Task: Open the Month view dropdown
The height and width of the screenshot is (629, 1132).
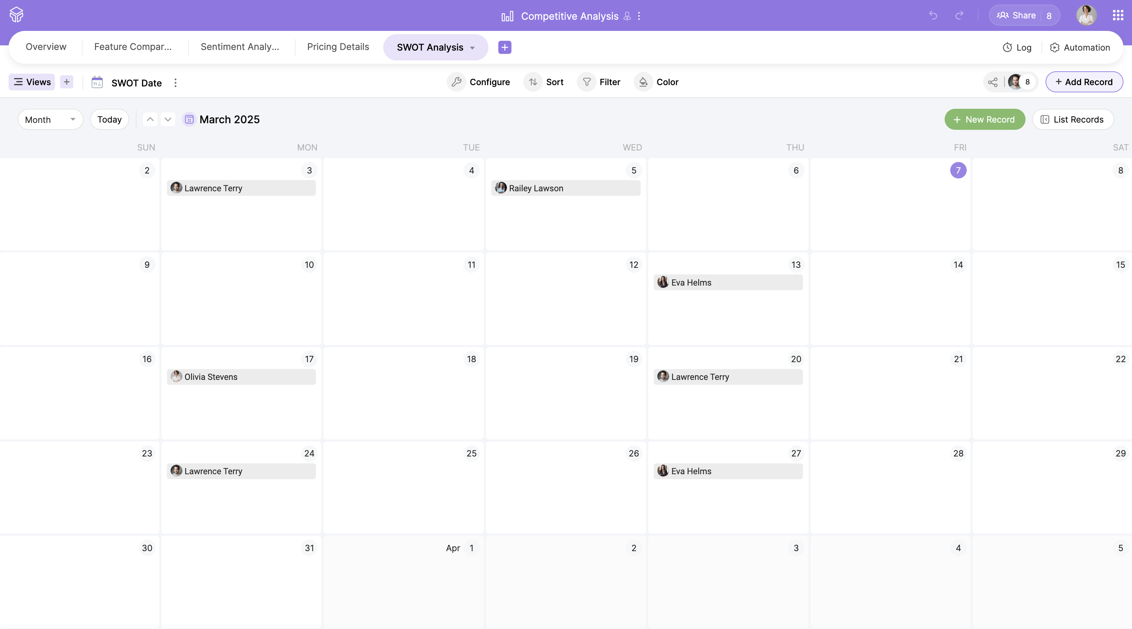Action: click(x=50, y=120)
